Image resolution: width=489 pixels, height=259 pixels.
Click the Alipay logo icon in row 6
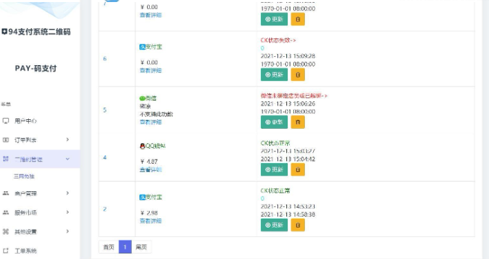click(x=142, y=47)
